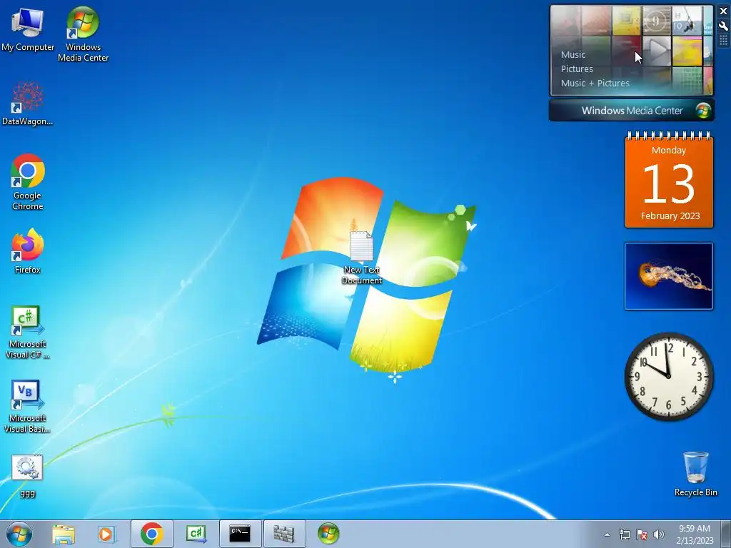Open the Start menu orb
Screen dimensions: 731x548
pos(19,534)
